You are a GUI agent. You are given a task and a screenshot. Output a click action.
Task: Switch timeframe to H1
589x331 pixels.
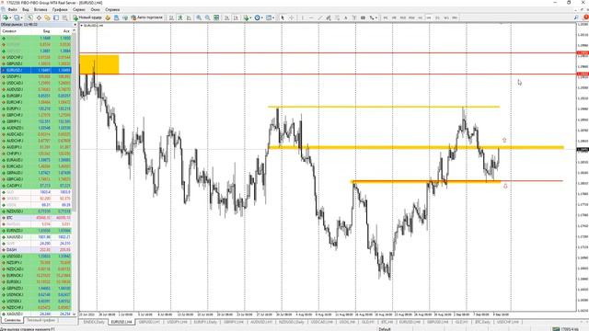point(420,17)
